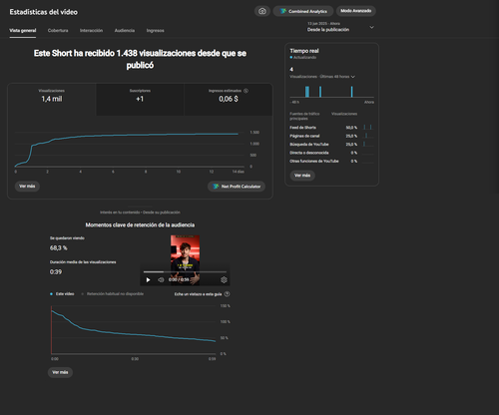The image size is (499, 415).
Task: Click the 'Feed de Shorts' traffic source row
Action: pos(331,128)
